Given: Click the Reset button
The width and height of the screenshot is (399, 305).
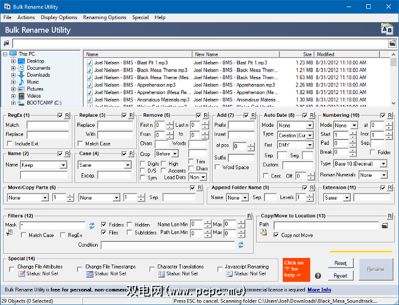Looking at the screenshot, I should coord(340,263).
